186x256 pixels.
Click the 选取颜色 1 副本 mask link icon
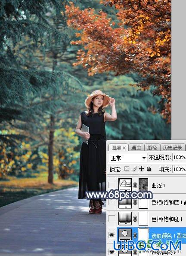pyautogui.click(x=135, y=235)
